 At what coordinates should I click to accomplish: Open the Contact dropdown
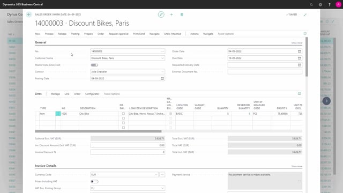pyautogui.click(x=162, y=71)
